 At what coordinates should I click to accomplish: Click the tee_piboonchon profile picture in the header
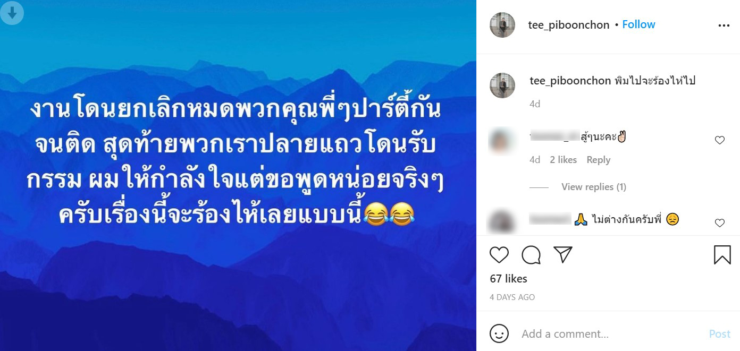click(502, 25)
